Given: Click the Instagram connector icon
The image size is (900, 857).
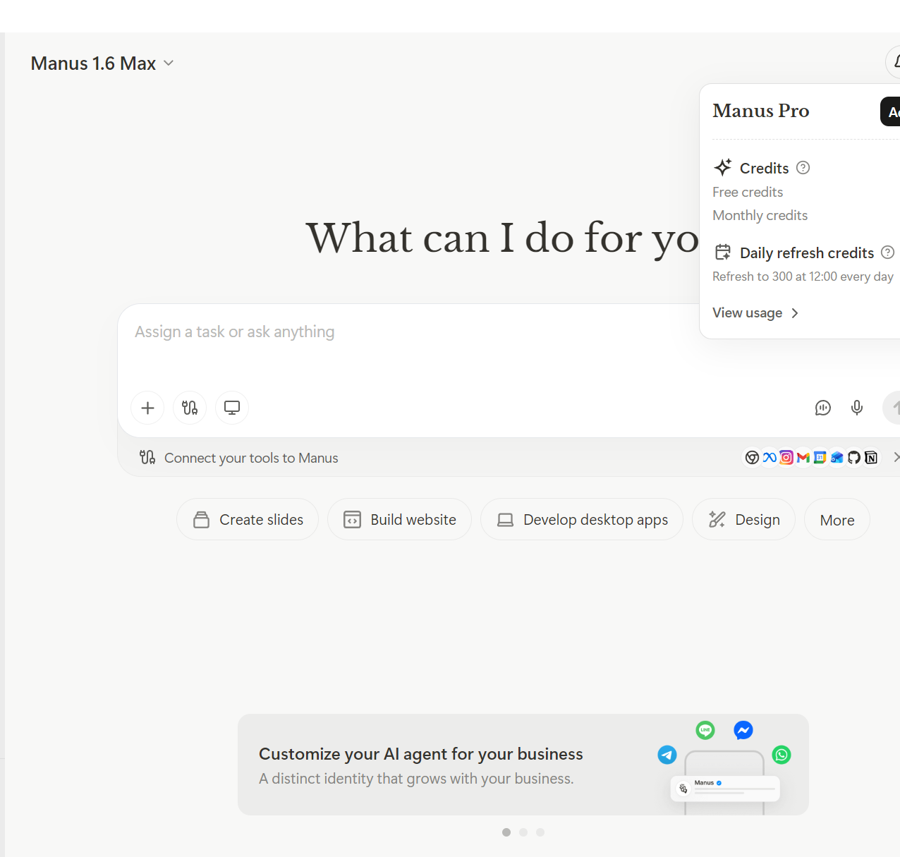Looking at the screenshot, I should click(786, 458).
